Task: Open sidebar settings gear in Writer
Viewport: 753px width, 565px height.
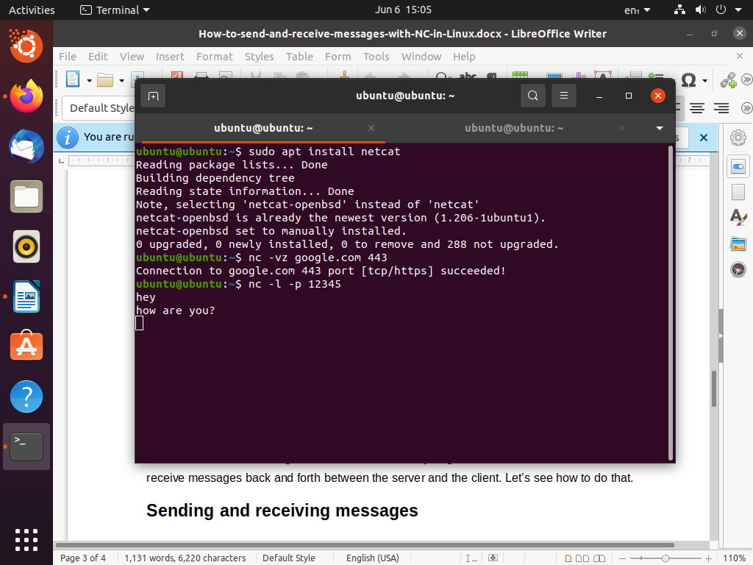Action: pos(738,138)
